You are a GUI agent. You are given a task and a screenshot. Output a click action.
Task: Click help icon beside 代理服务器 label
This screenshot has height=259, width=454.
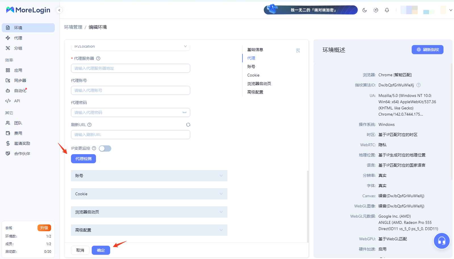tap(98, 58)
